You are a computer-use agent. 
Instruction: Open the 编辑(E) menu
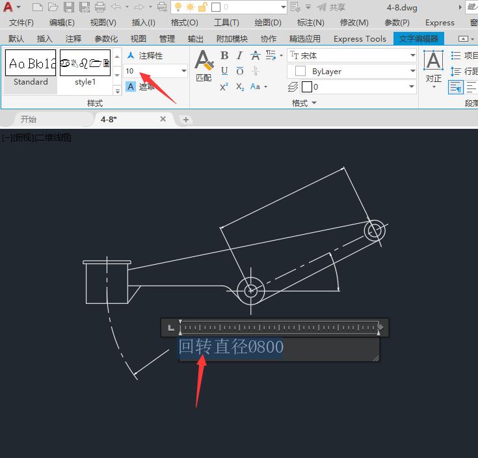[62, 23]
